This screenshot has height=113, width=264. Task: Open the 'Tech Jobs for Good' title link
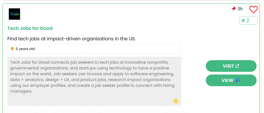pyautogui.click(x=30, y=28)
